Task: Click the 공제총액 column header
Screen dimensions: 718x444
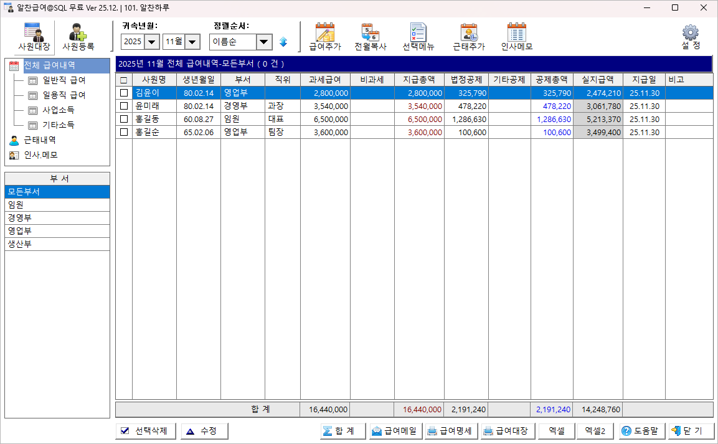Action: 552,80
